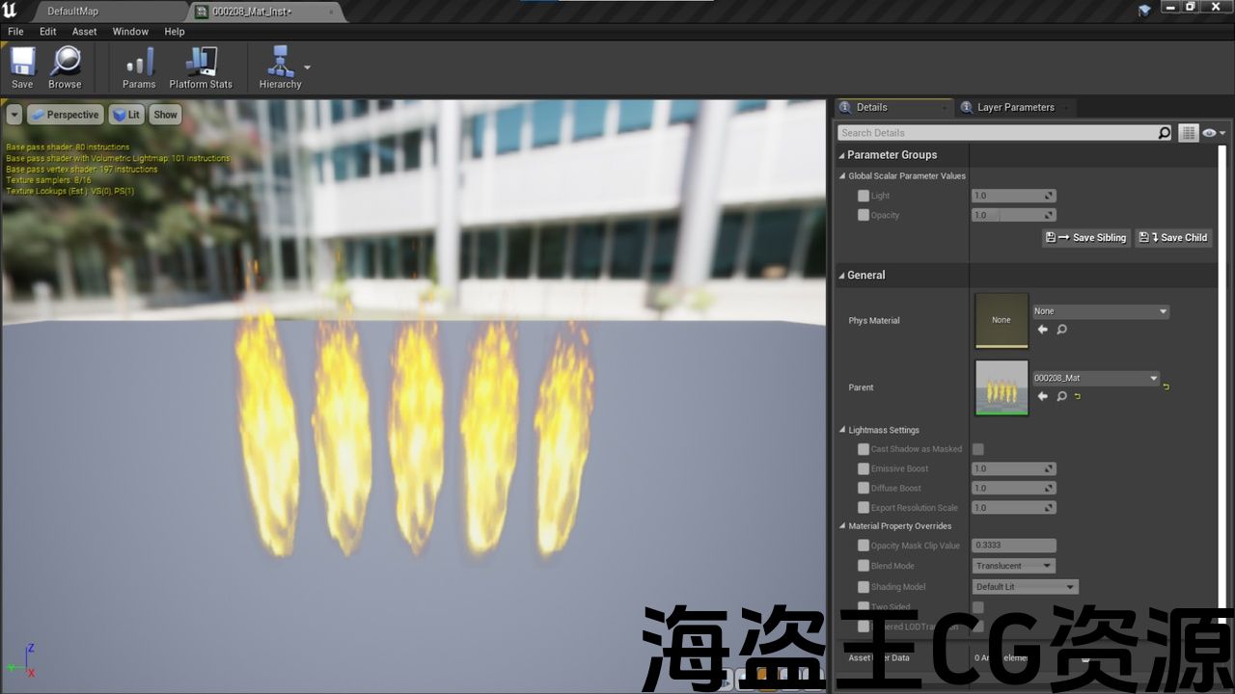Click the Save Sibling button
Image resolution: width=1235 pixels, height=694 pixels.
click(1086, 237)
